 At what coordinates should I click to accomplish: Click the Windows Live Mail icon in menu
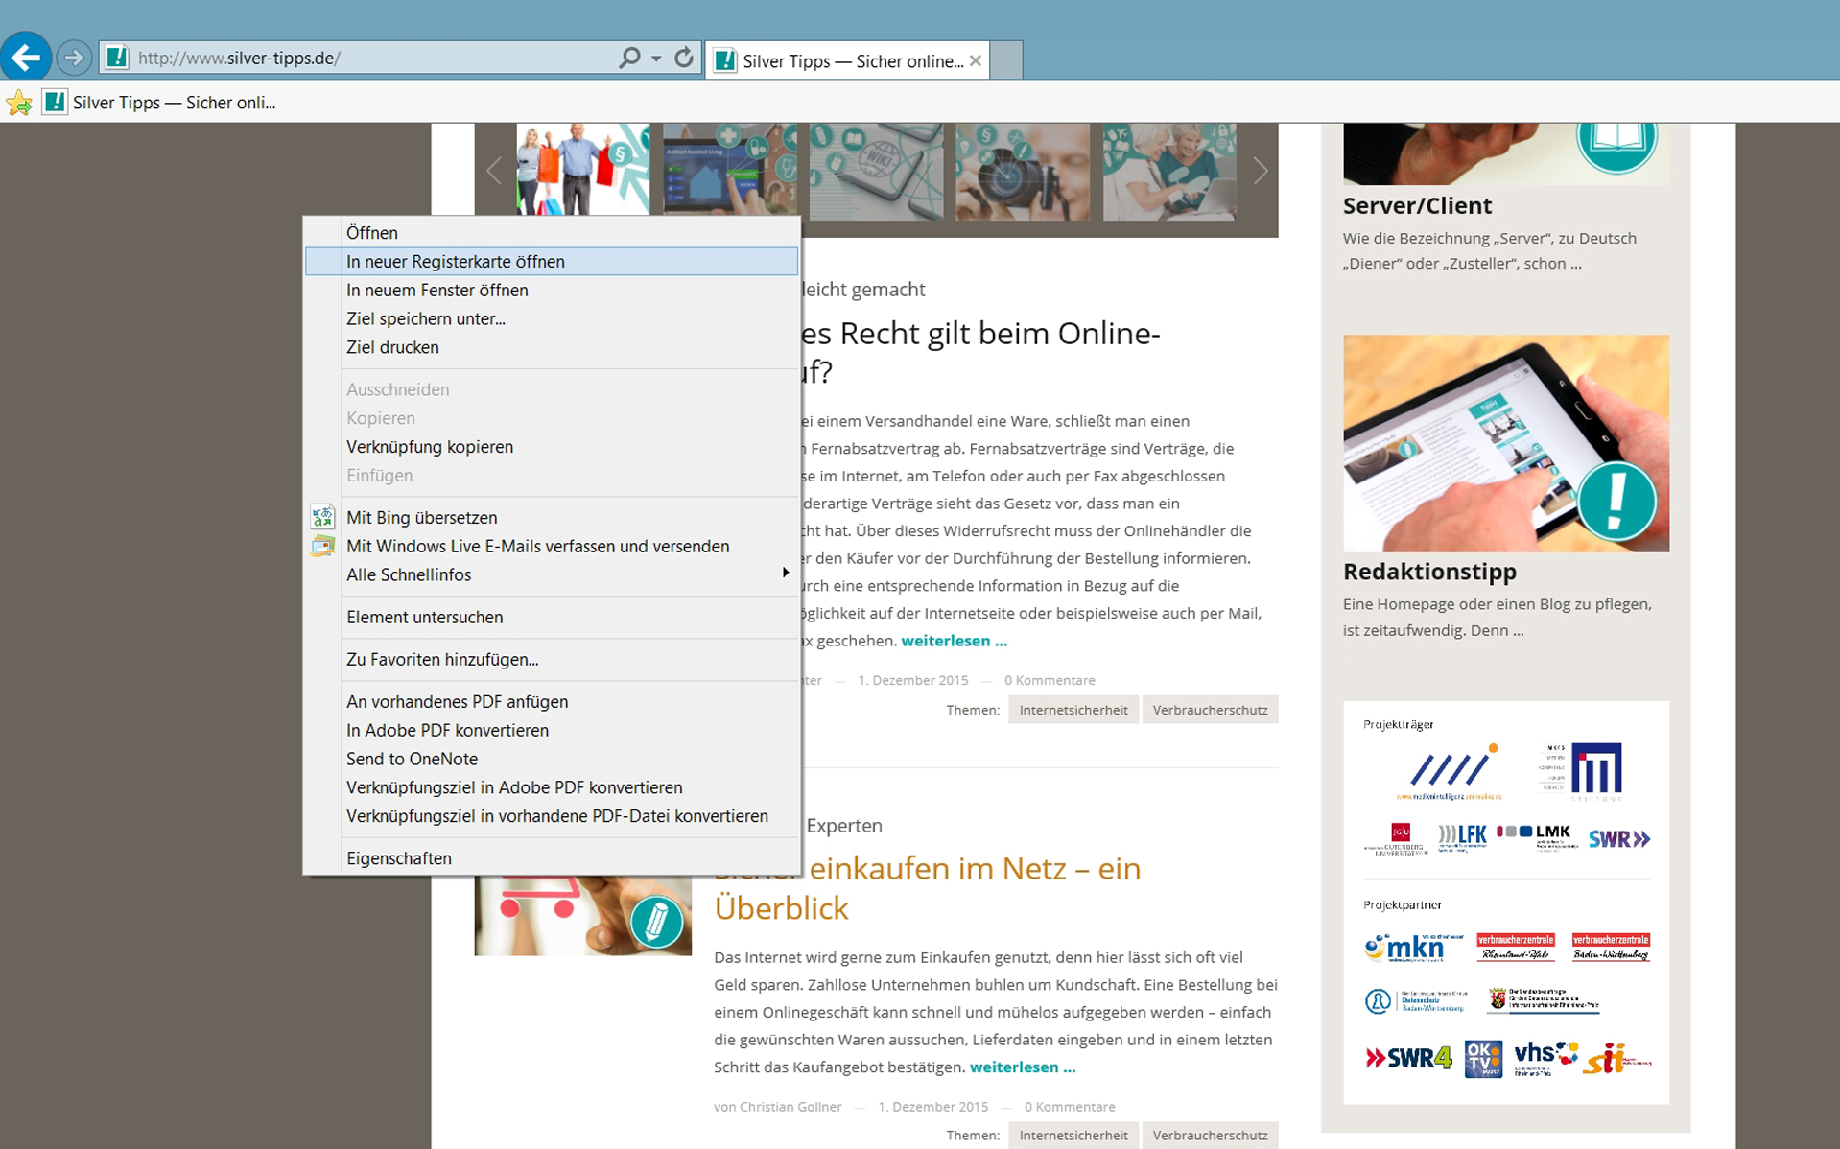coord(322,546)
